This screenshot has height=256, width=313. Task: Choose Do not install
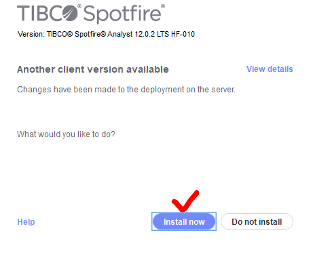pos(257,221)
